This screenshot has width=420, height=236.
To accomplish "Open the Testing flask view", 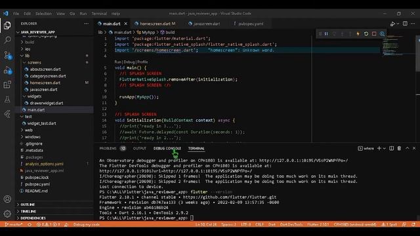I will [x=7, y=99].
